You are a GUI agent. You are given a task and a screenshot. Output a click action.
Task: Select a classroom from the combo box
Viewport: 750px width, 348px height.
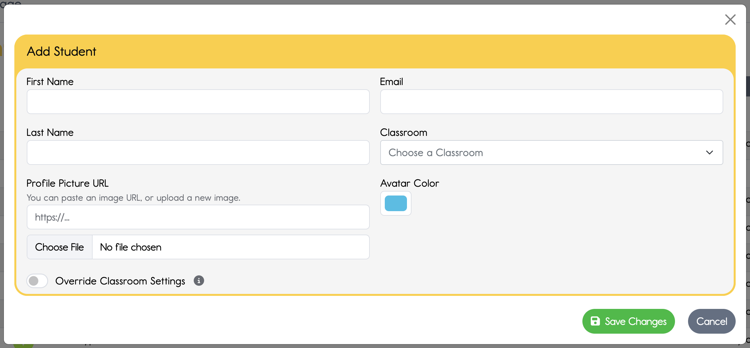[x=551, y=152]
